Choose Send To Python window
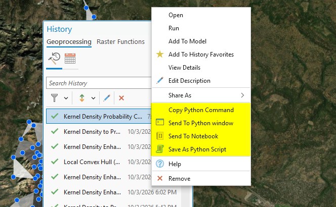 201,123
